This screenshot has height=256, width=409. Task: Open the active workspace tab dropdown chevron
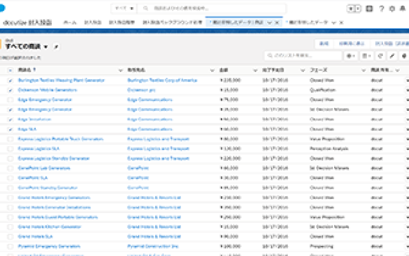click(x=269, y=23)
